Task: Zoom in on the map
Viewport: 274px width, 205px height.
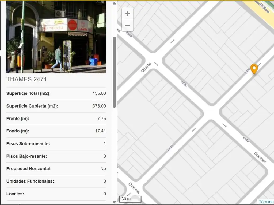Action: click(127, 13)
